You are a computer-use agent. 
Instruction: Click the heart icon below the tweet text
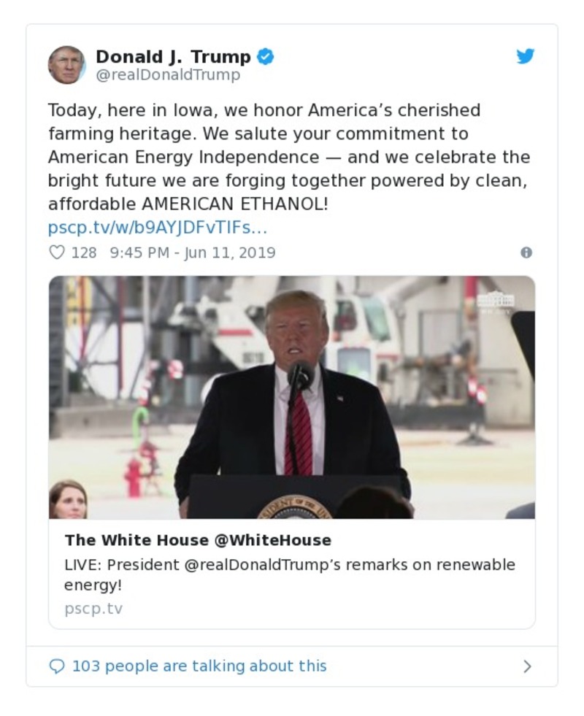[x=55, y=252]
